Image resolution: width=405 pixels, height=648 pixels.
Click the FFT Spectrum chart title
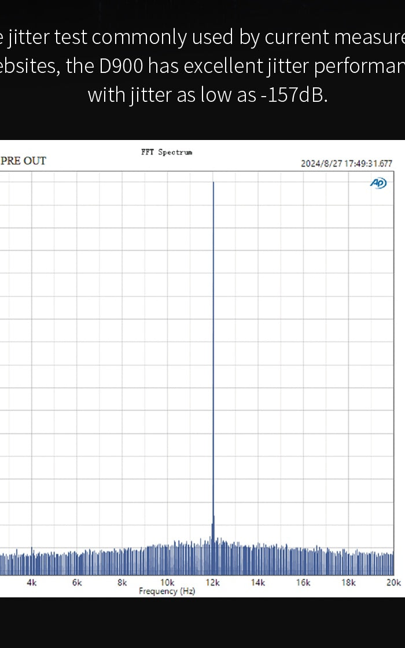[167, 152]
